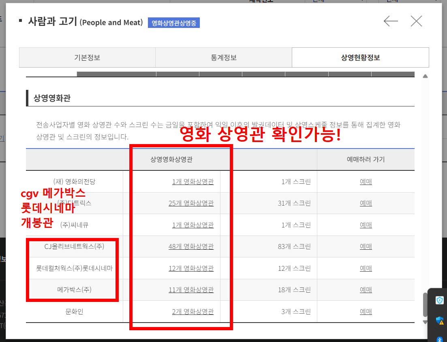Click 예매 link in CJ올리브네트웍스 row
Screen dimensions: 447x342
(366, 246)
